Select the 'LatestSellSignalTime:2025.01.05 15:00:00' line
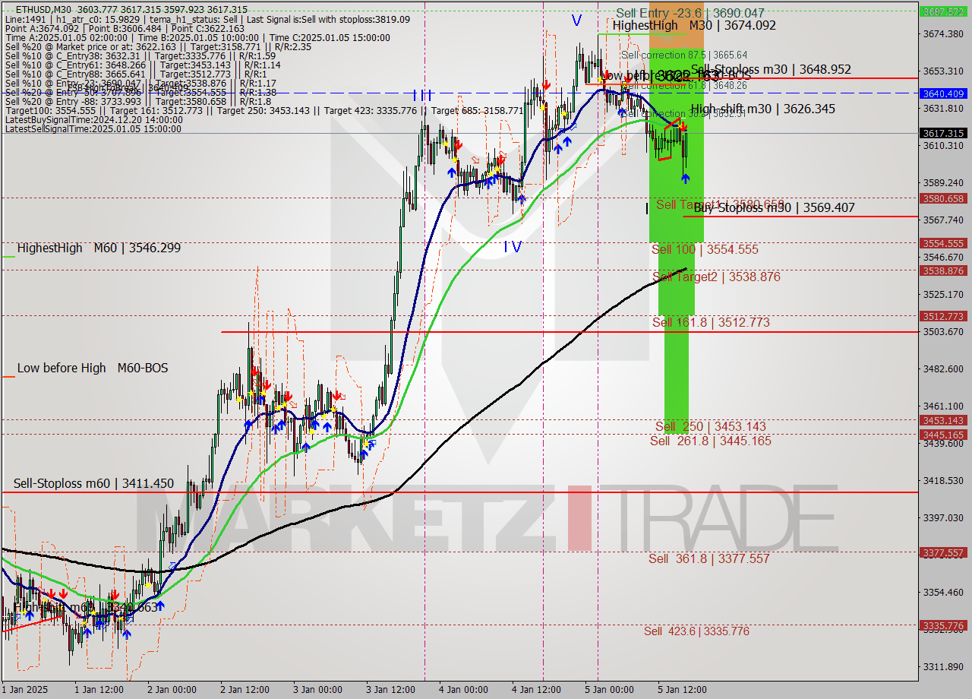Viewport: 972px width, 699px height. (93, 128)
